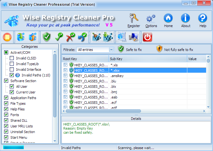Screen dimensions: 213x151
Task: Click the orange up-arrow registry cubes icon
Action: coord(33,37)
